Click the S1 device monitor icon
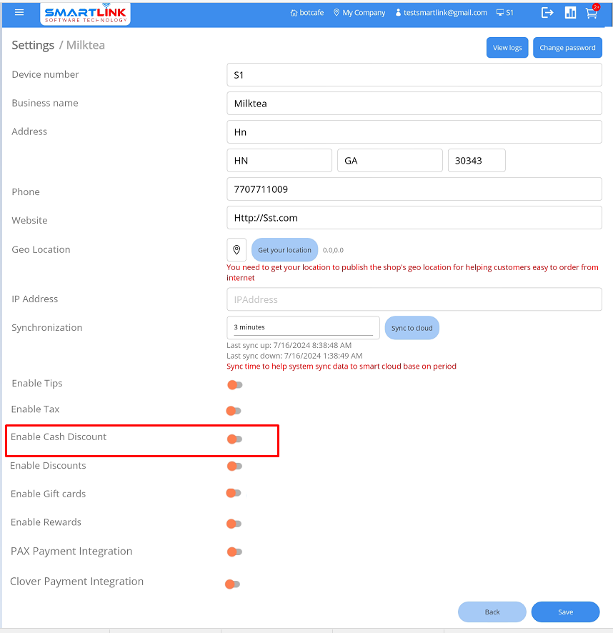The width and height of the screenshot is (613, 633). [x=500, y=13]
